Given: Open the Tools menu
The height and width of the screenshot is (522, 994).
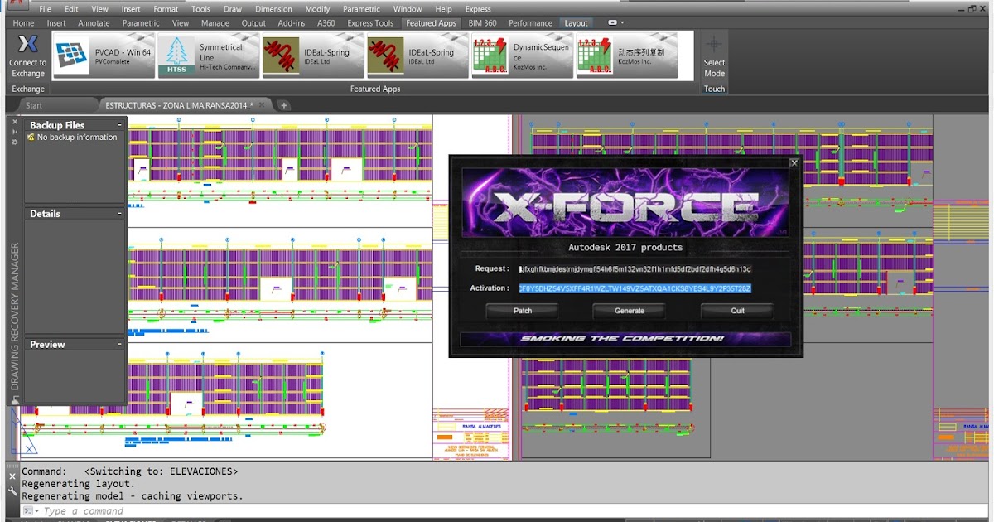Looking at the screenshot, I should 201,9.
